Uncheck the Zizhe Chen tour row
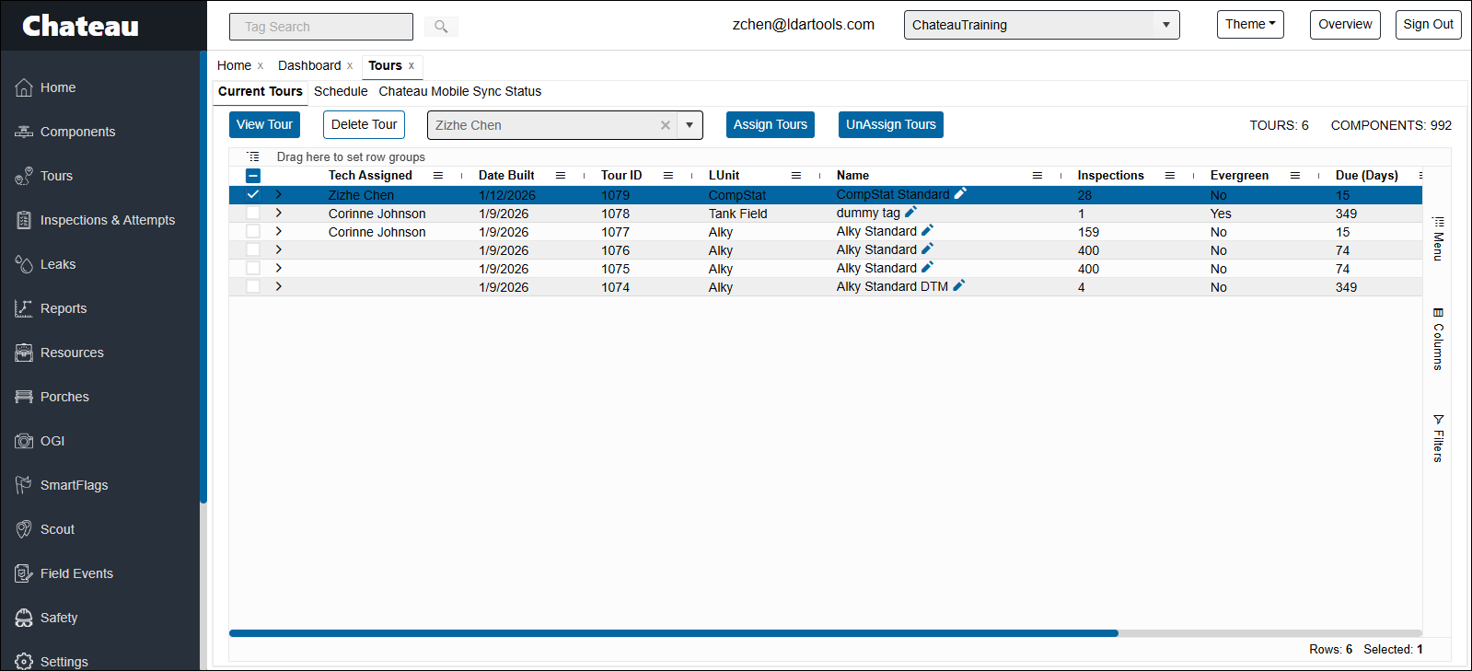 [x=253, y=194]
